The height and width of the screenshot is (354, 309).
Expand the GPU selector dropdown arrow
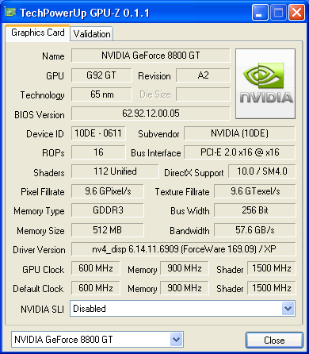click(x=176, y=339)
